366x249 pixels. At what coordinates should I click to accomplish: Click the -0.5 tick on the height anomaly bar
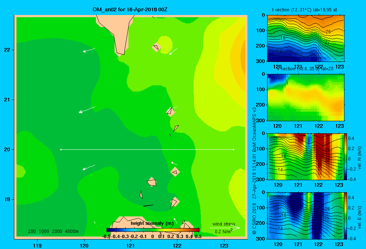click(x=107, y=237)
